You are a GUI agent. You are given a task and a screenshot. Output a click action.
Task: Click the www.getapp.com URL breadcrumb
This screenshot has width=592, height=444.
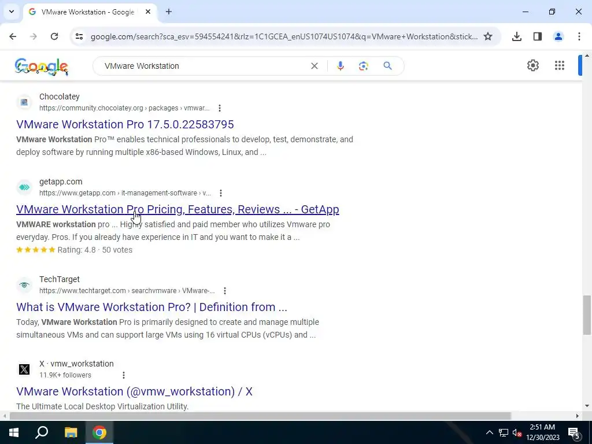point(125,193)
